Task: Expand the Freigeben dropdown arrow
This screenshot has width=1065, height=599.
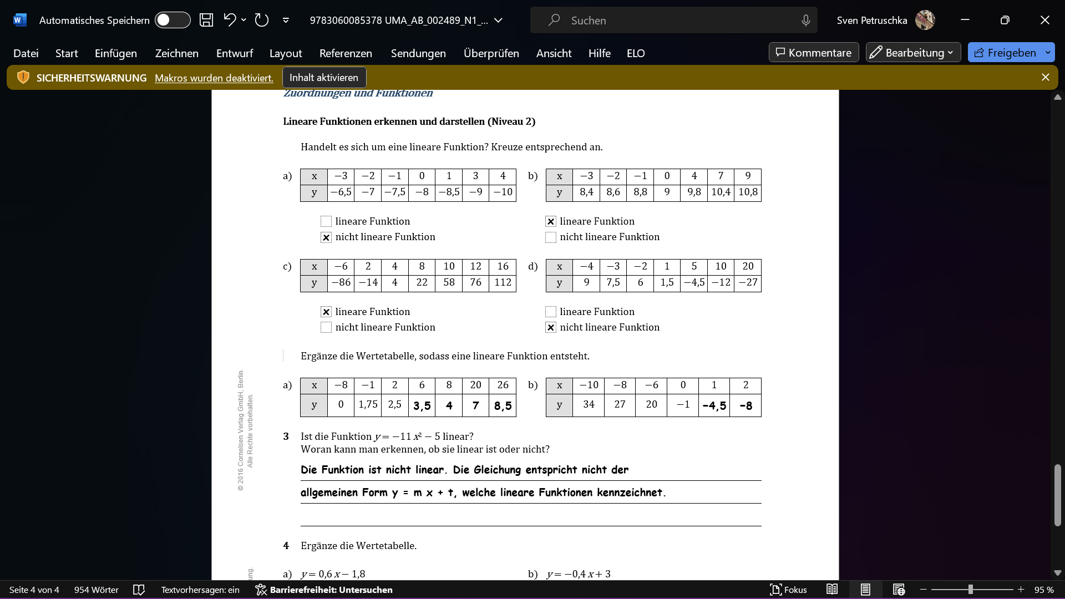Action: pyautogui.click(x=1048, y=53)
